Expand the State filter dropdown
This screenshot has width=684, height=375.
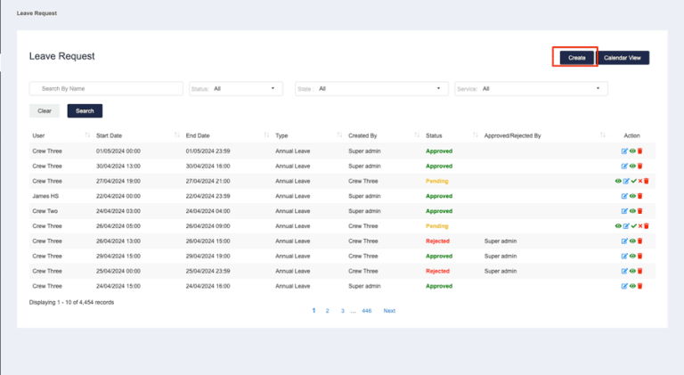[371, 89]
